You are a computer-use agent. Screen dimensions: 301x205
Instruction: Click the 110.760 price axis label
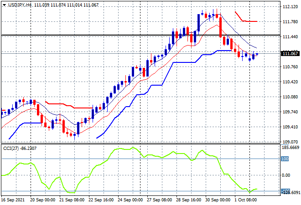(x=290, y=67)
